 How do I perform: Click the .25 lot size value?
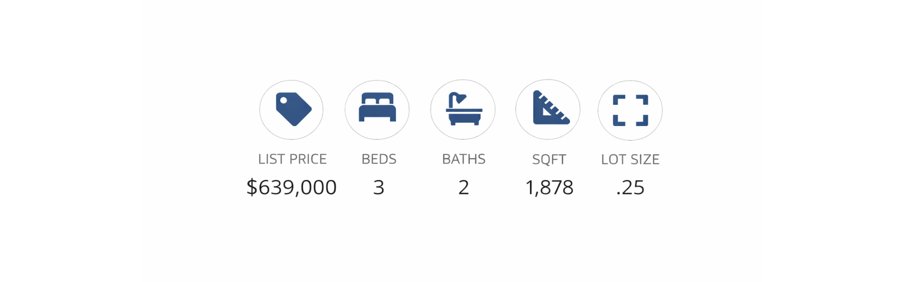[630, 188]
